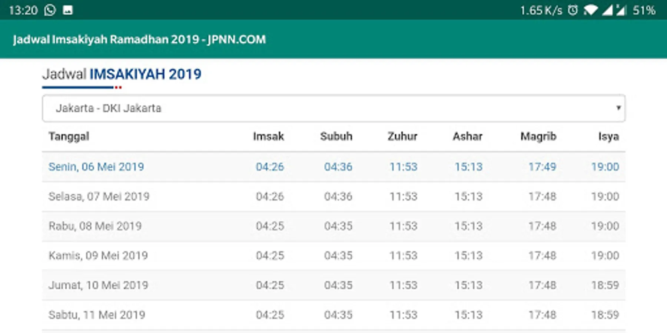Image resolution: width=667 pixels, height=333 pixels.
Task: Click Subuh time 04:36 for Selasa 07 Mei
Action: click(338, 196)
